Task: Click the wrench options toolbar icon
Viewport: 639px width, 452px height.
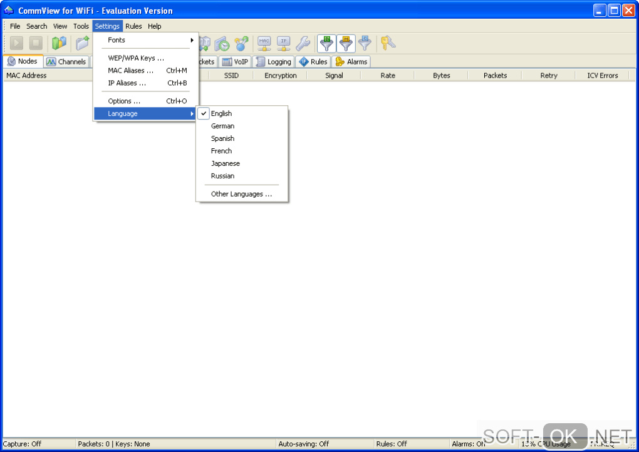Action: coord(303,44)
